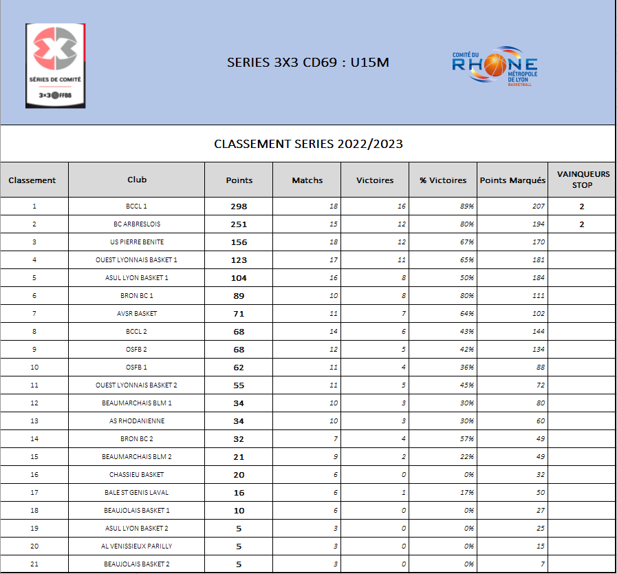Select the club cell "BC ARBRESLOIS"
This screenshot has height=574, width=617.
coord(137,224)
